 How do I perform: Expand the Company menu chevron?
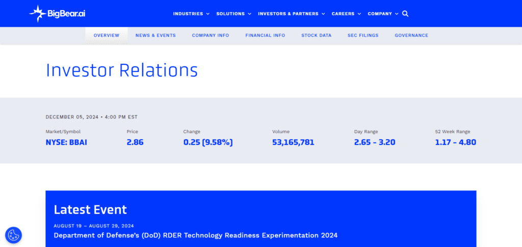coord(397,14)
